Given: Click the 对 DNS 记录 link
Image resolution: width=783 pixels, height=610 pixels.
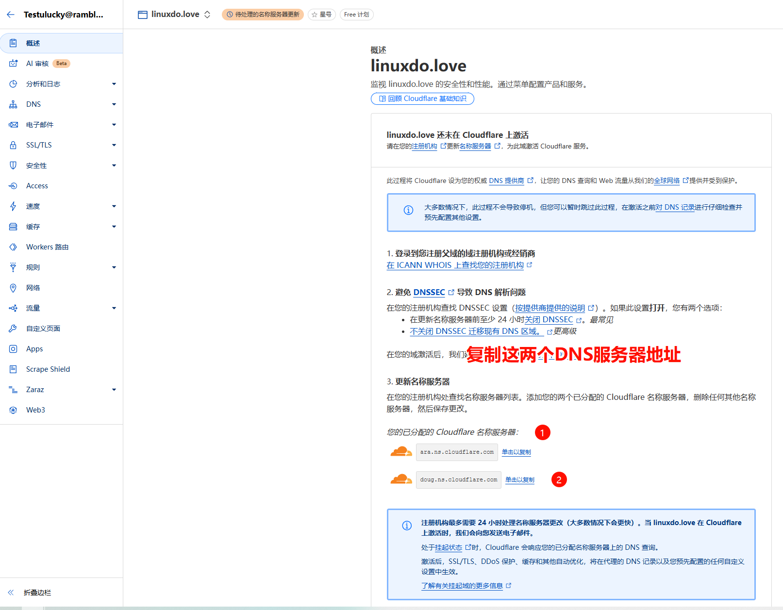Looking at the screenshot, I should (675, 207).
